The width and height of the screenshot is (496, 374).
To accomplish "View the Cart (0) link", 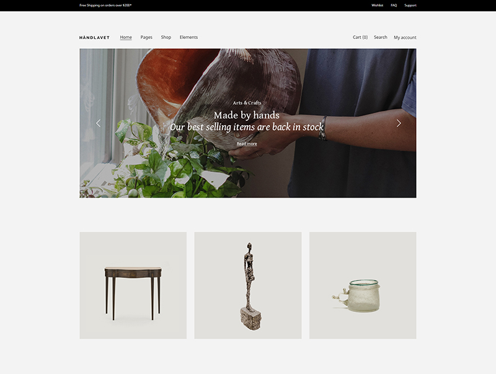I will point(360,37).
